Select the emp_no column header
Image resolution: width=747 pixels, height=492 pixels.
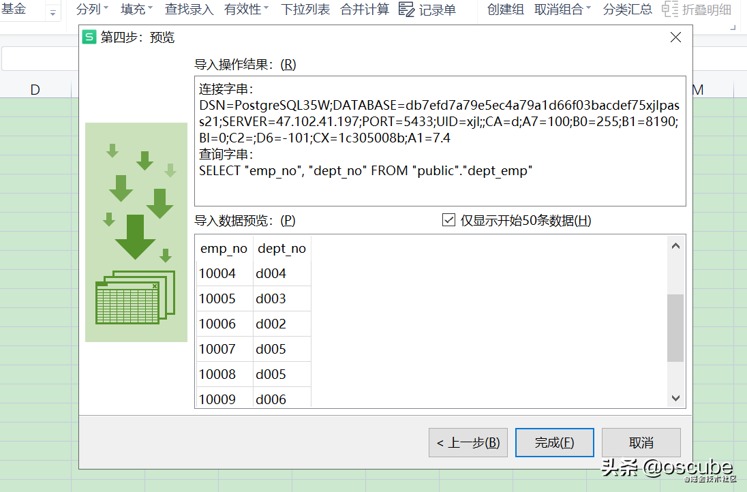click(x=224, y=248)
